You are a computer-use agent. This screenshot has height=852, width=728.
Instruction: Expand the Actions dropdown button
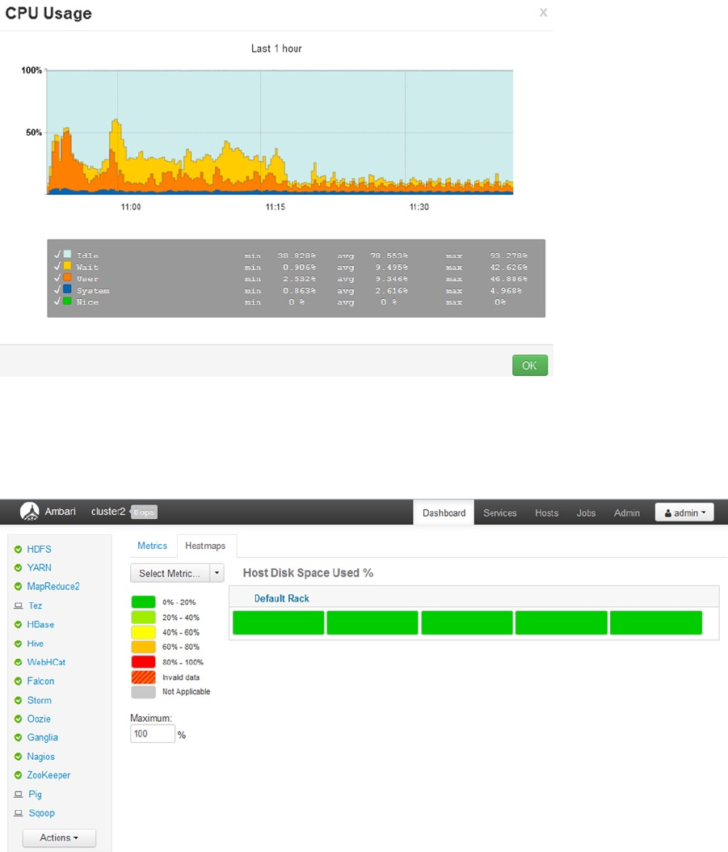(59, 837)
